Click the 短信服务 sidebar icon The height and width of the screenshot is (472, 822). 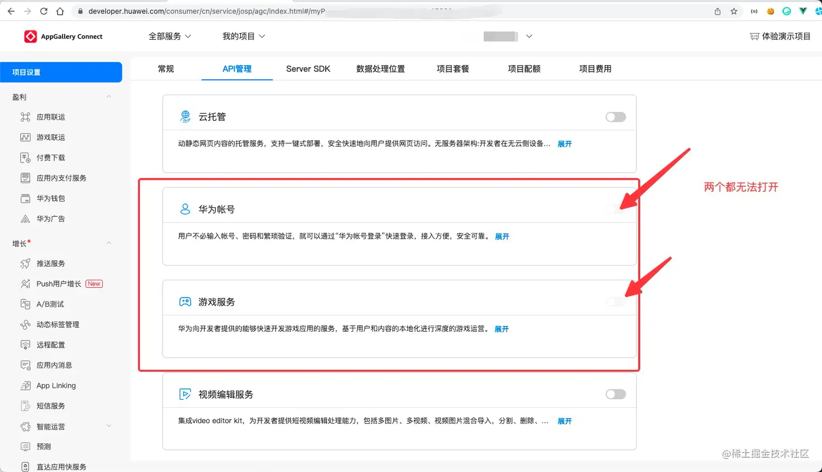click(x=25, y=406)
